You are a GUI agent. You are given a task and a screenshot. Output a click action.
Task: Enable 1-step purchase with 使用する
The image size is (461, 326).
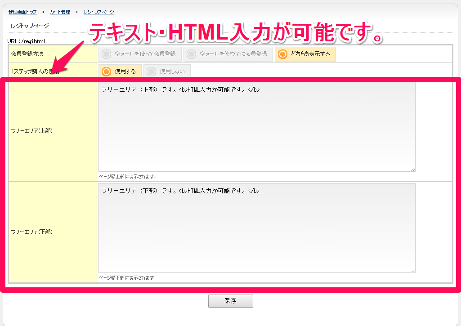(x=120, y=71)
